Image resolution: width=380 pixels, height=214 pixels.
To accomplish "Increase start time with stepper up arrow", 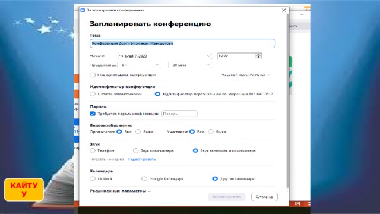I will pyautogui.click(x=259, y=54).
